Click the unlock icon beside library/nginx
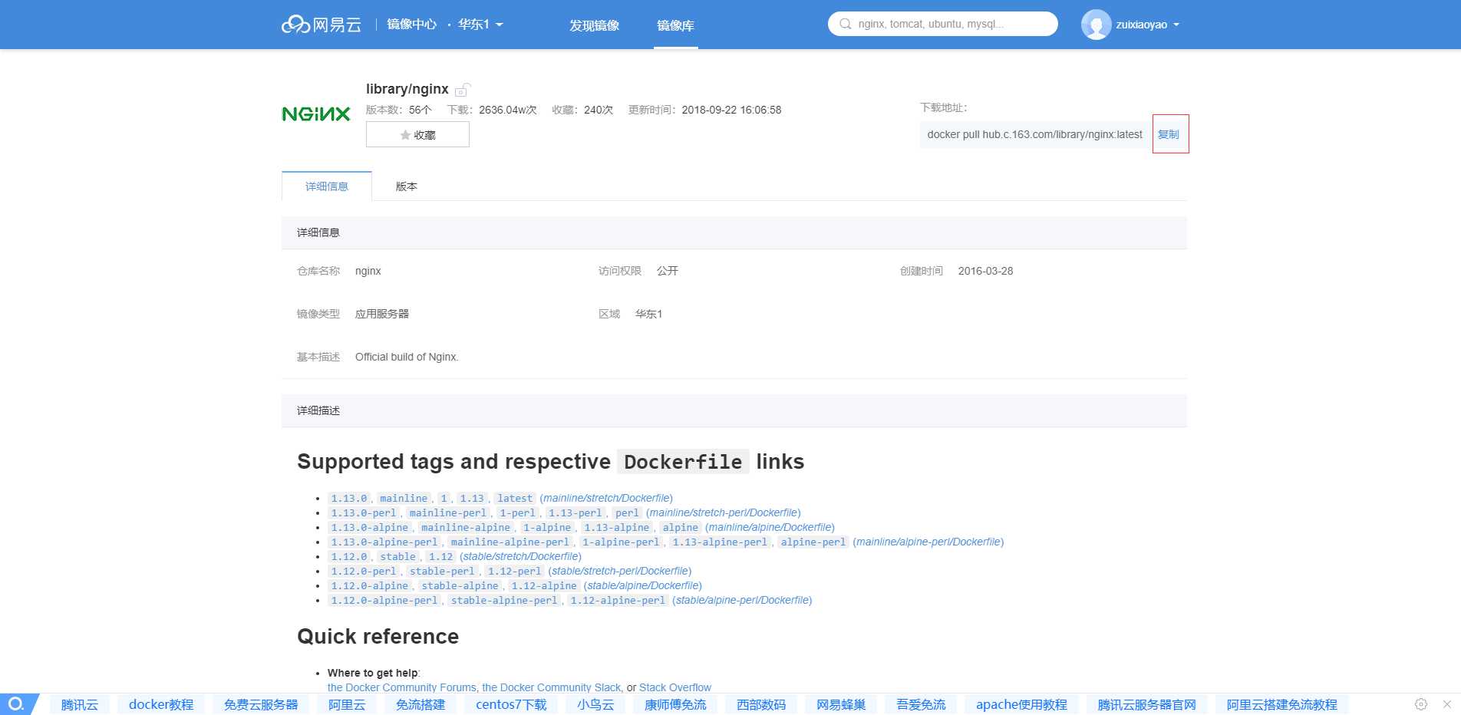The height and width of the screenshot is (715, 1461). pos(463,90)
